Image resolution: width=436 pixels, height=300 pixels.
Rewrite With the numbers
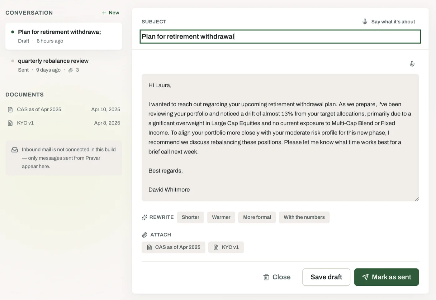(304, 217)
